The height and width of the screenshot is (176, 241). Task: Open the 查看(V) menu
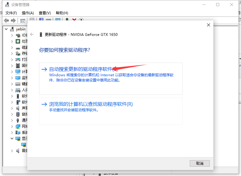[45, 13]
